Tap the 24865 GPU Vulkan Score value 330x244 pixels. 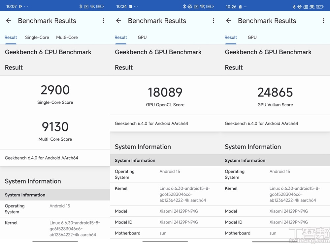pos(275,93)
